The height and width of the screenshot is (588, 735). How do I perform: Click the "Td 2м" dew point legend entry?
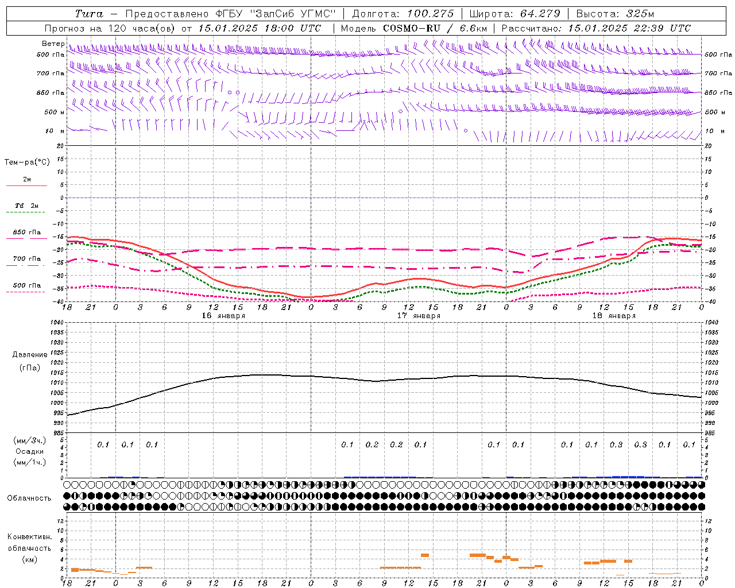pos(27,206)
